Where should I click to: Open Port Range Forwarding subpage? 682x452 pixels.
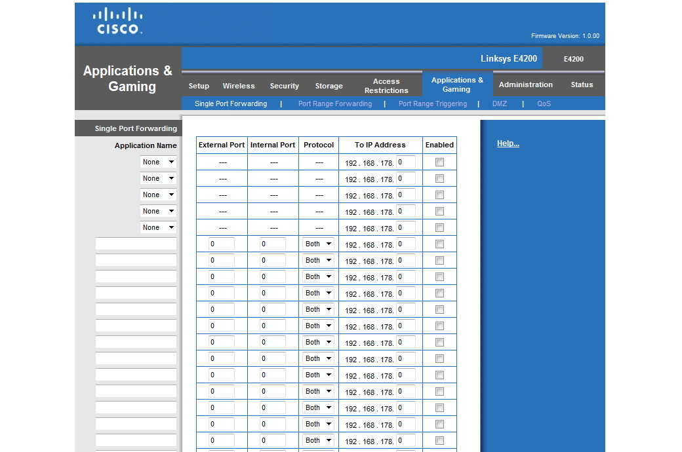coord(334,104)
